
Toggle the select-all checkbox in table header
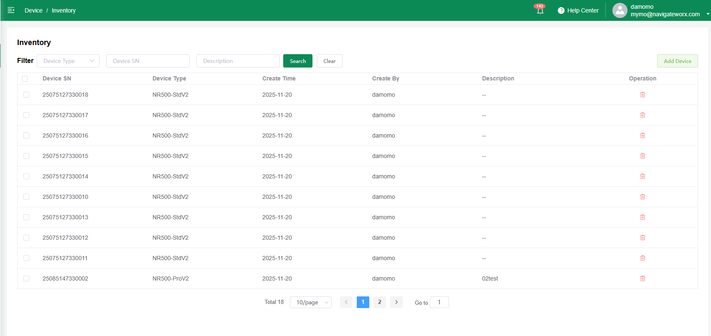click(25, 79)
